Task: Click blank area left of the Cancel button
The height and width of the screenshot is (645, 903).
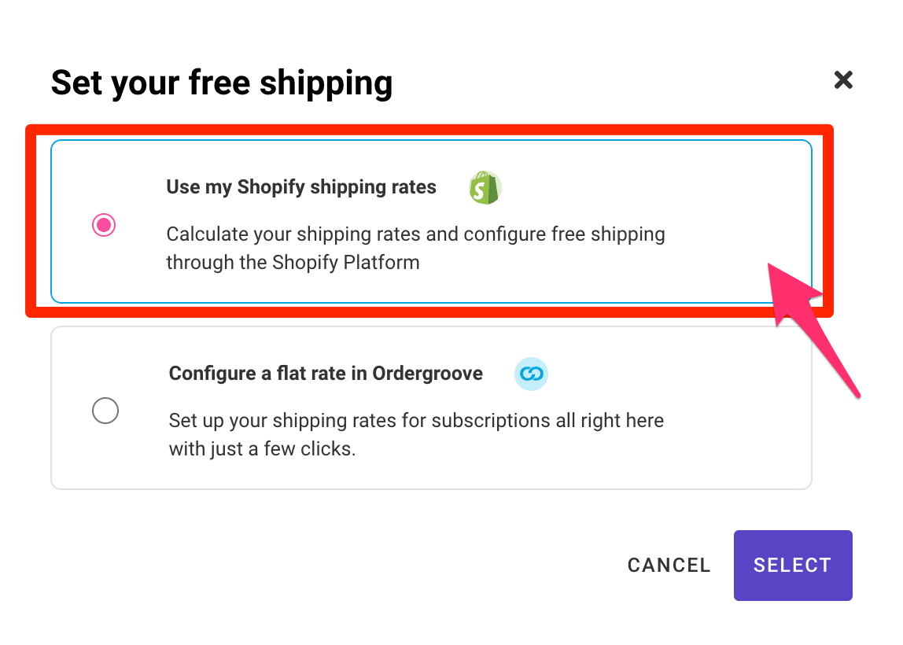Action: pyautogui.click(x=393, y=565)
